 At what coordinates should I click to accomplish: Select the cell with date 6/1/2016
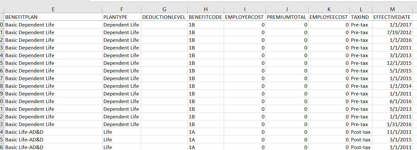392,101
